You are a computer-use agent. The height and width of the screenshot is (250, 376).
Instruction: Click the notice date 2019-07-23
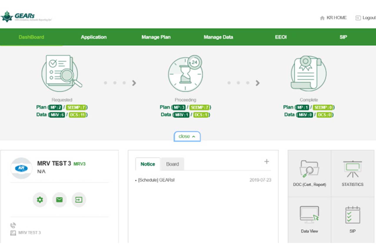[260, 180]
